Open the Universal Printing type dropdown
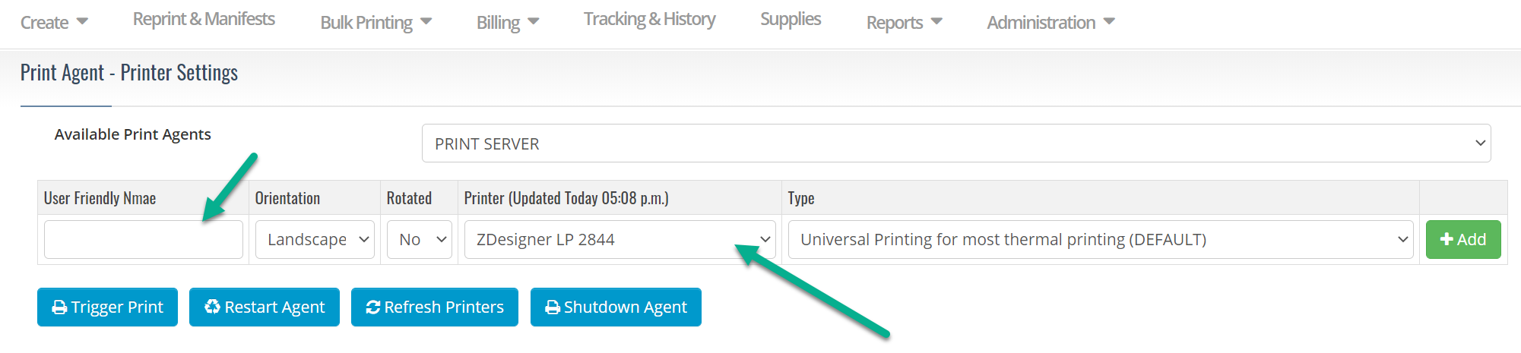The width and height of the screenshot is (1521, 353). coord(1101,240)
